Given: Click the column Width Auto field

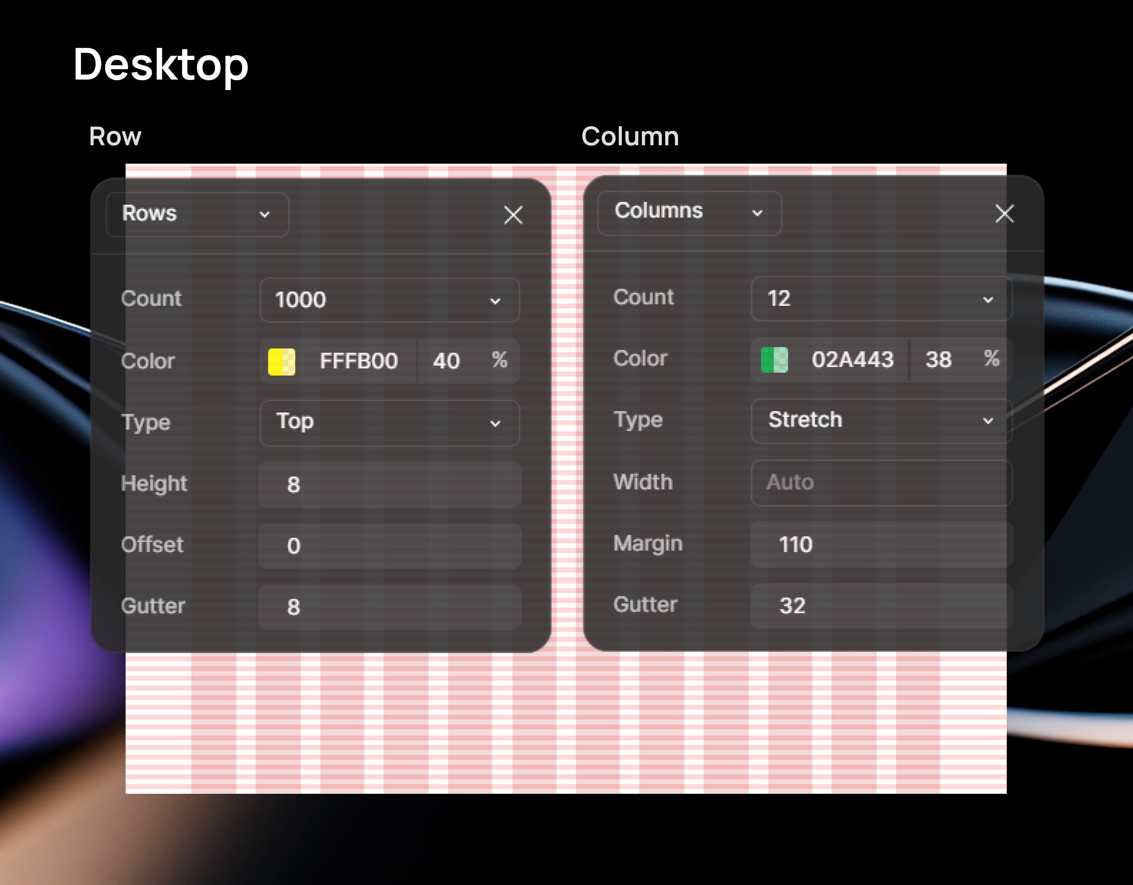Looking at the screenshot, I should pos(881,483).
